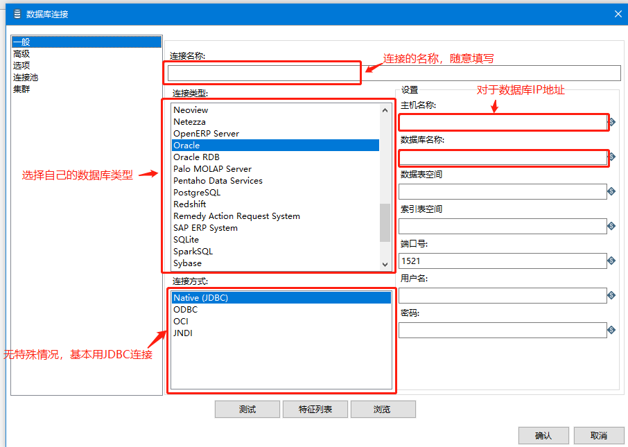Select Neoview connection type

point(276,109)
